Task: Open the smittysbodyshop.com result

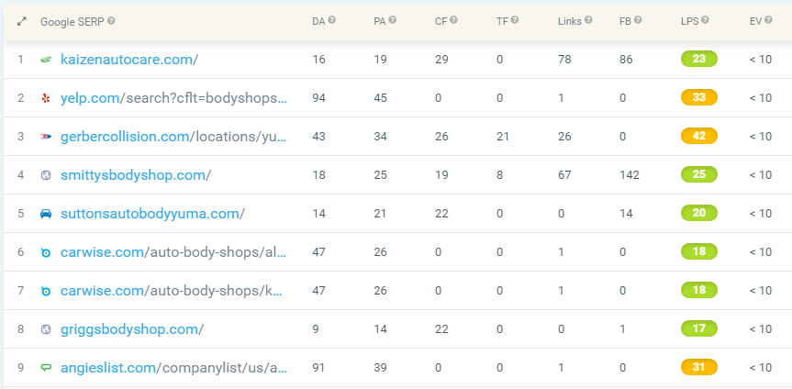Action: [136, 175]
